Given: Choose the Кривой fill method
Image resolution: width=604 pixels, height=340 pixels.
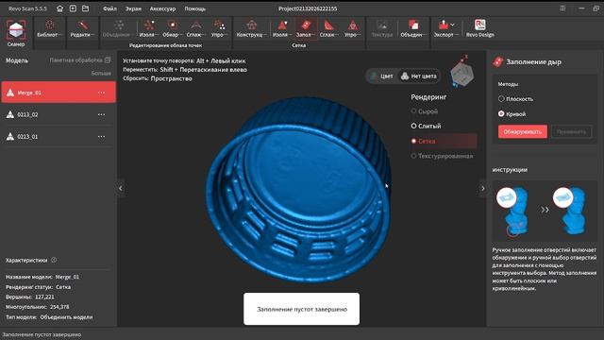Looking at the screenshot, I should [512, 113].
